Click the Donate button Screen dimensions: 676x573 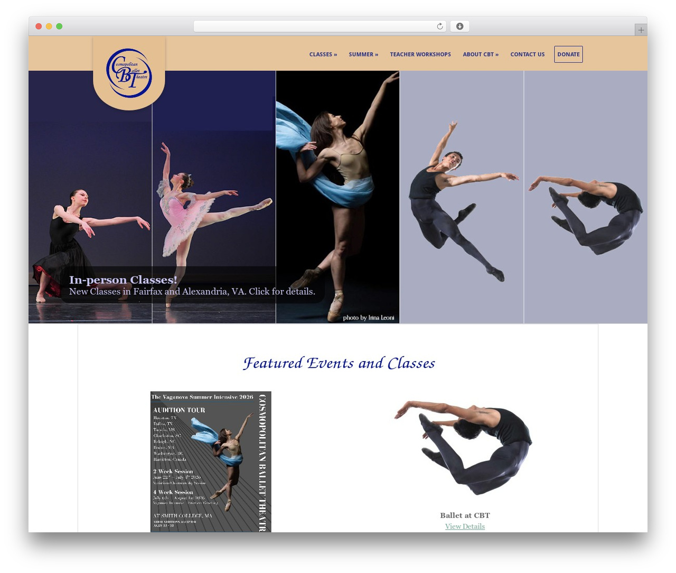click(x=568, y=54)
